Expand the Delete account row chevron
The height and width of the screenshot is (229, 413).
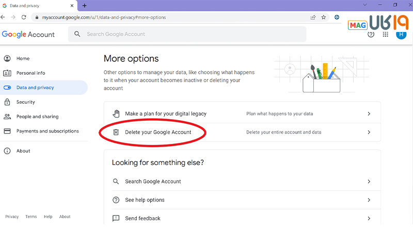(369, 132)
